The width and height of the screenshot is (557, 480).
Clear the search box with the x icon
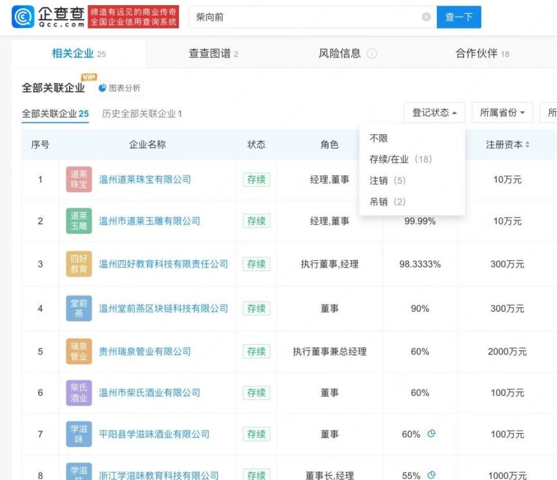tap(426, 16)
